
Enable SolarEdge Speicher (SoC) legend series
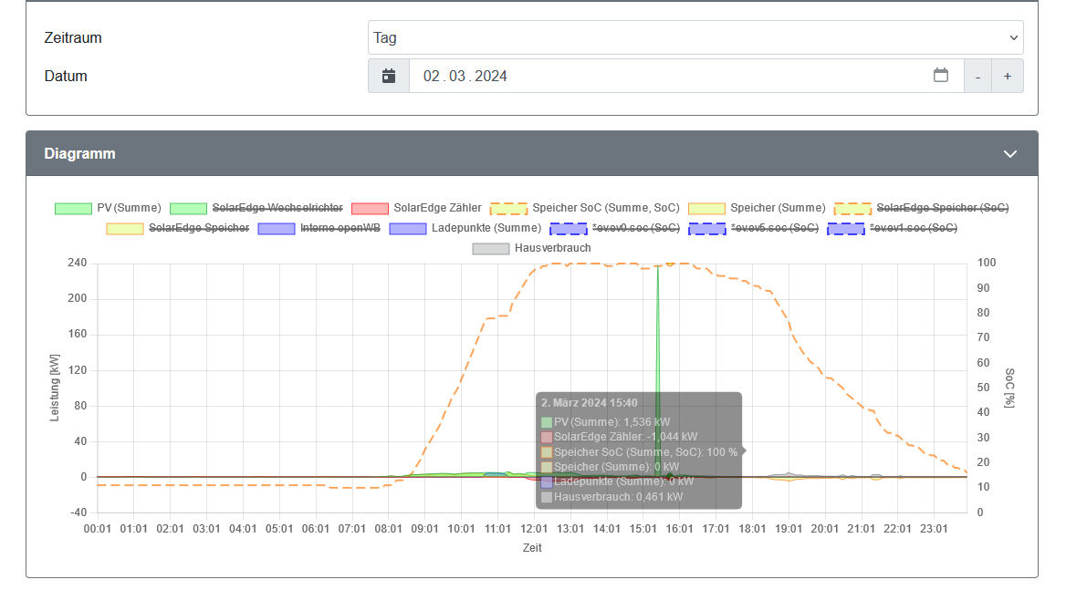click(942, 208)
